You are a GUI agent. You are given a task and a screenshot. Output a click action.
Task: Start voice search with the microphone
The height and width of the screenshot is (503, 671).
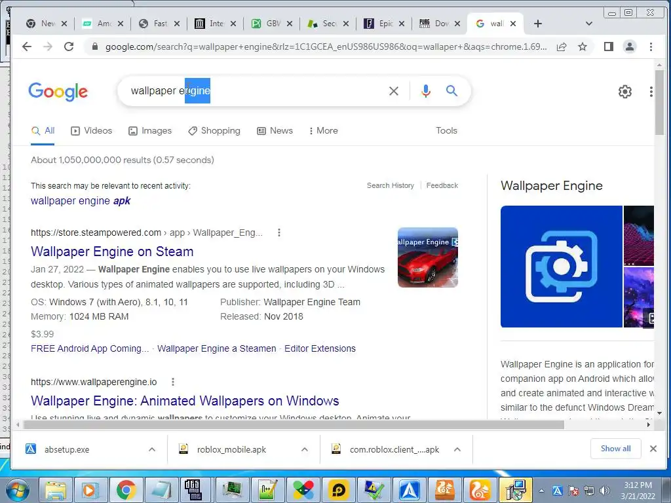(426, 90)
